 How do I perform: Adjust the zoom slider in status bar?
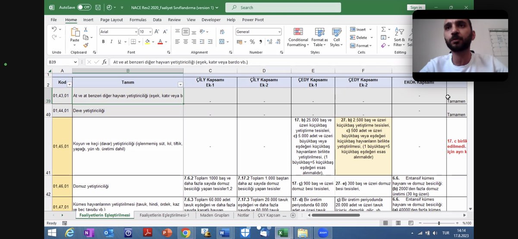(439, 223)
